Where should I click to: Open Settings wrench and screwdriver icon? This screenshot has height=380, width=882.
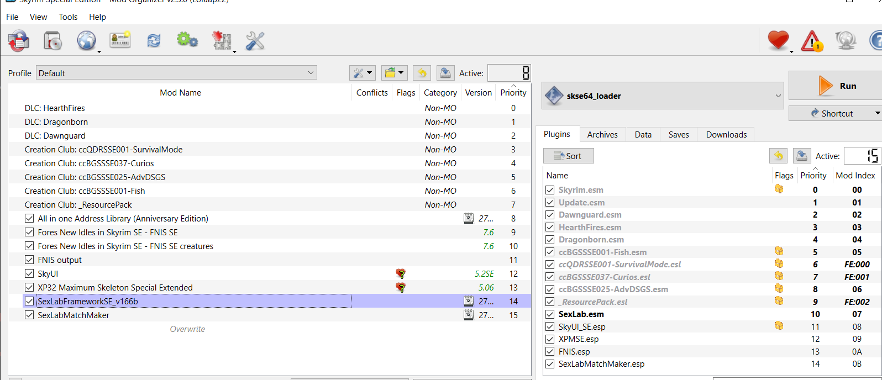255,40
